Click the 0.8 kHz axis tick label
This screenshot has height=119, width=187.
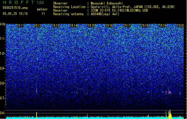click(3, 83)
